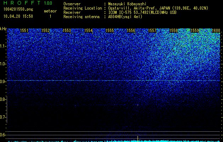
Task: Click the Receiving antenna label
Action: (x=82, y=17)
